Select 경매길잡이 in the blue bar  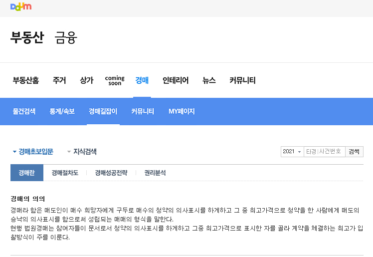pyautogui.click(x=103, y=111)
